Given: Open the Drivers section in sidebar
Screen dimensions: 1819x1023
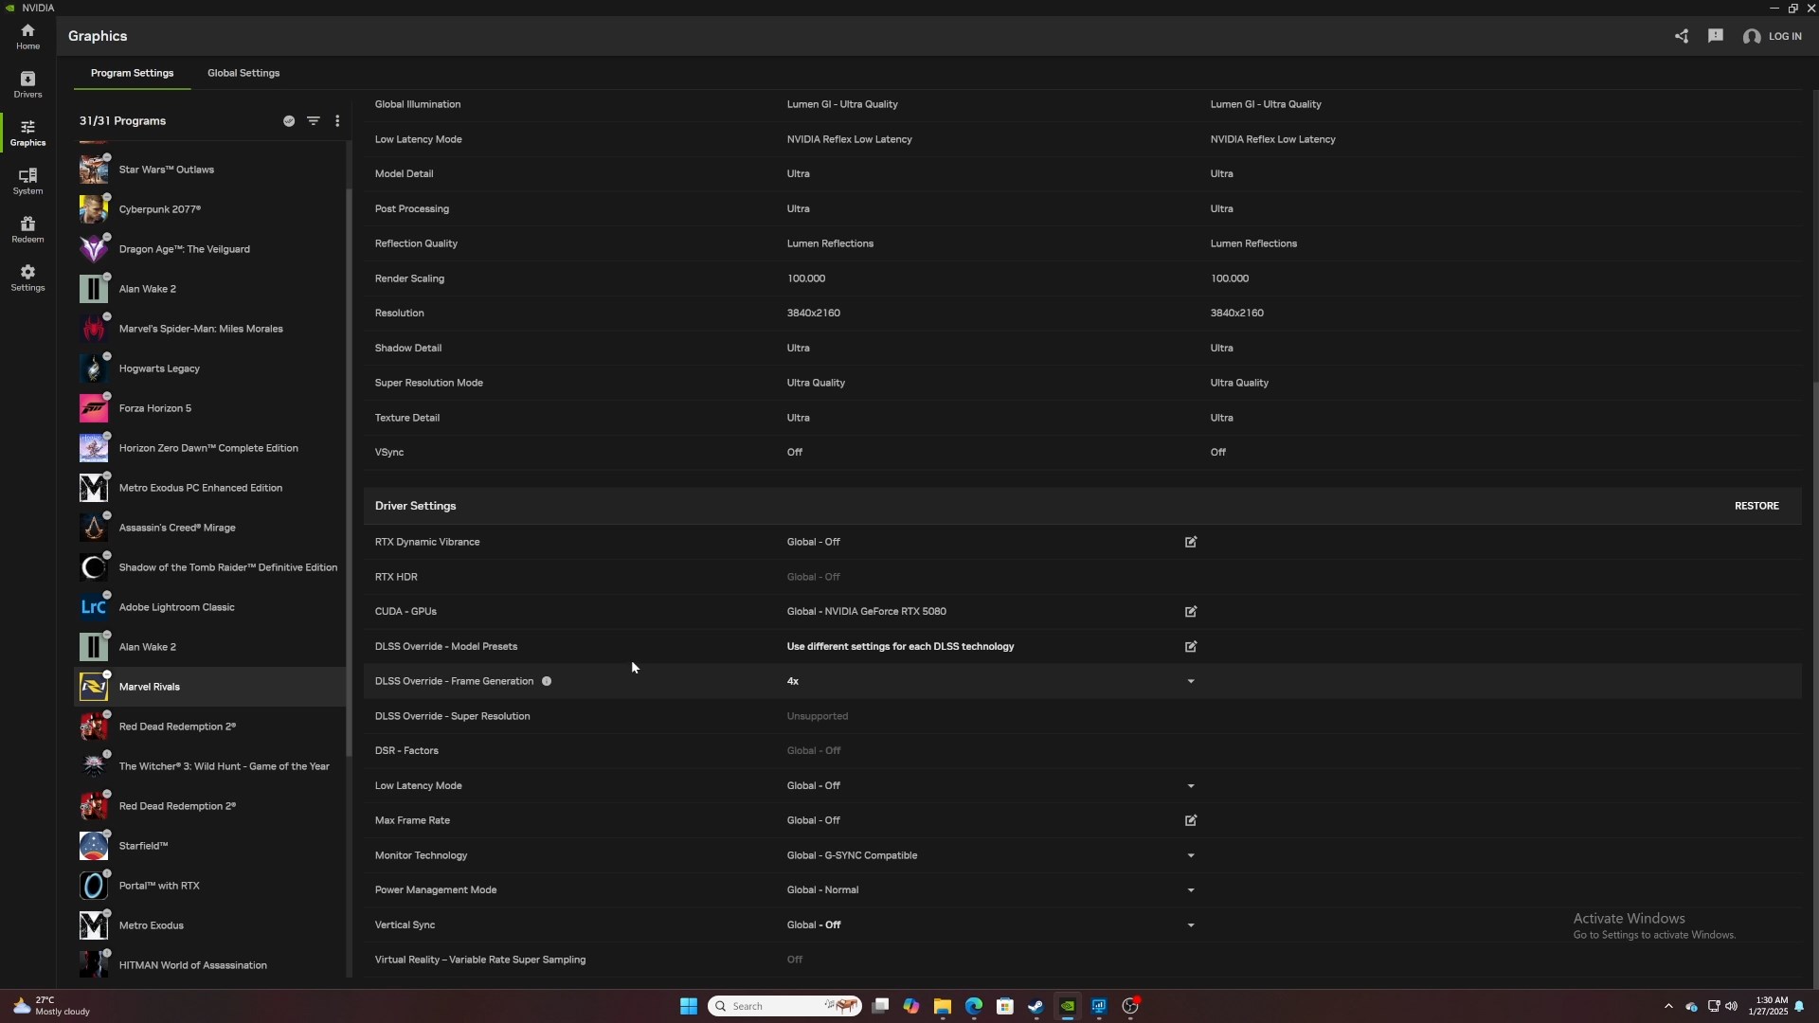Looking at the screenshot, I should click(x=27, y=84).
